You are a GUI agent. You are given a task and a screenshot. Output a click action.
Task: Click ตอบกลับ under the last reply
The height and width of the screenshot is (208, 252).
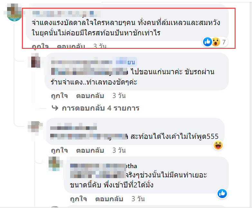click(x=109, y=199)
